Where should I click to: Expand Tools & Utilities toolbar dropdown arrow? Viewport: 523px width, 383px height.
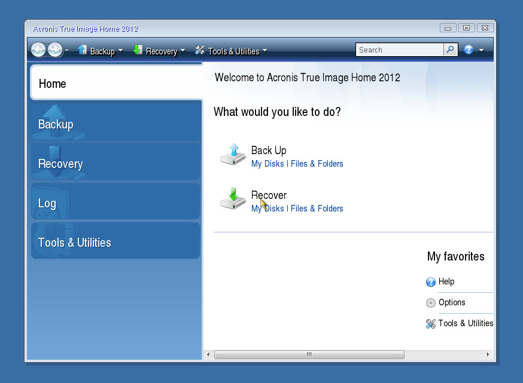[265, 51]
